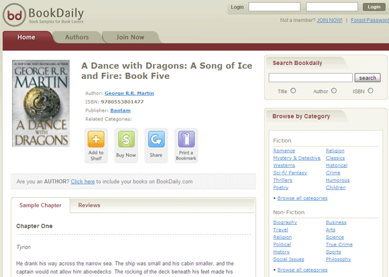Click the Buy Now dollar icon
The width and height of the screenshot is (389, 277).
click(126, 139)
